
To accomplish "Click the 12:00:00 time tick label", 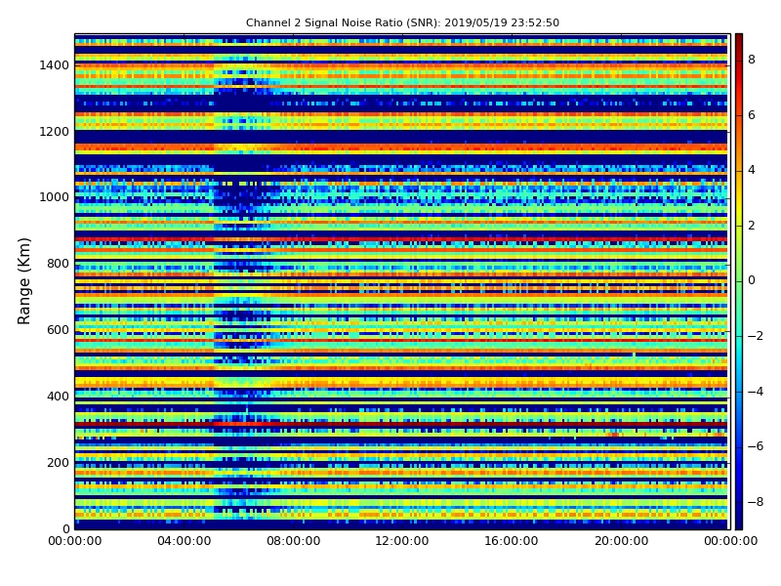I will [x=402, y=541].
